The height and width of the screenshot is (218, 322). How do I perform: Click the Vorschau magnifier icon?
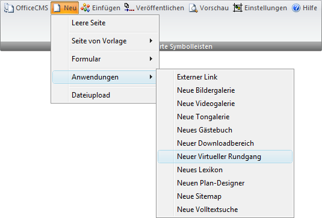click(193, 8)
